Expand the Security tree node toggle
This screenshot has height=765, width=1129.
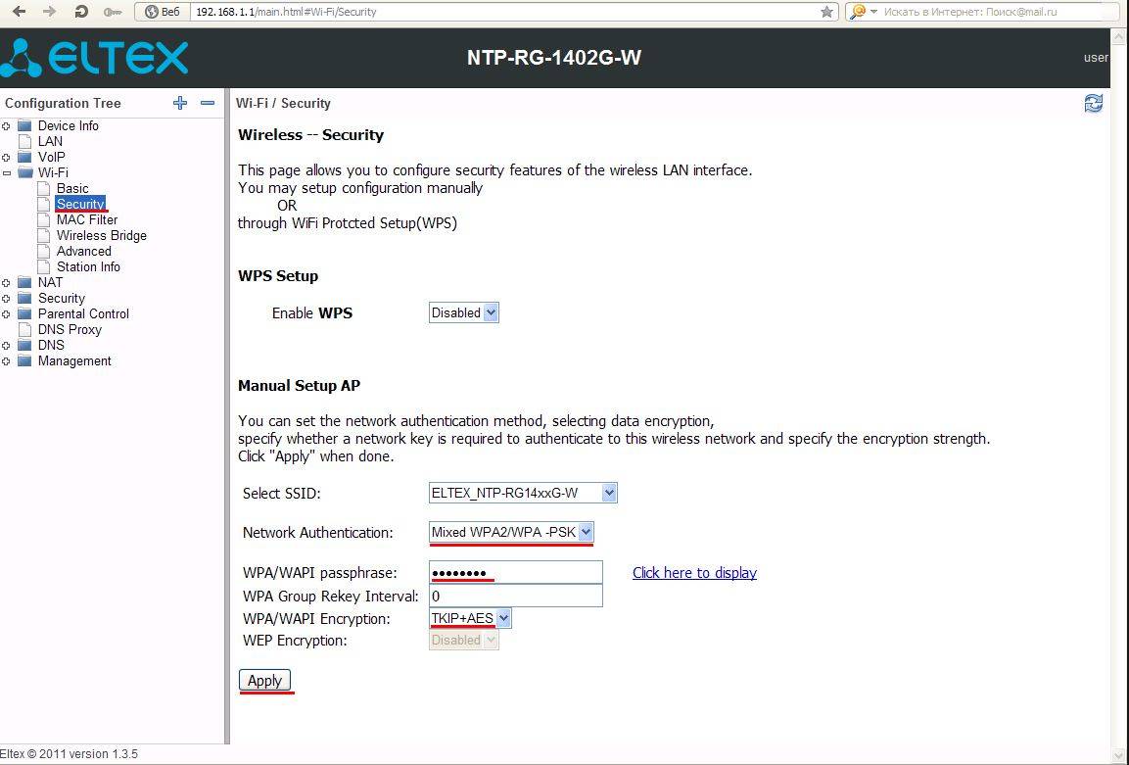[6, 298]
